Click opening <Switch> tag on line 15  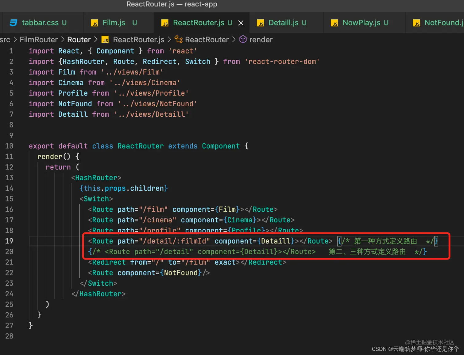[96, 199]
